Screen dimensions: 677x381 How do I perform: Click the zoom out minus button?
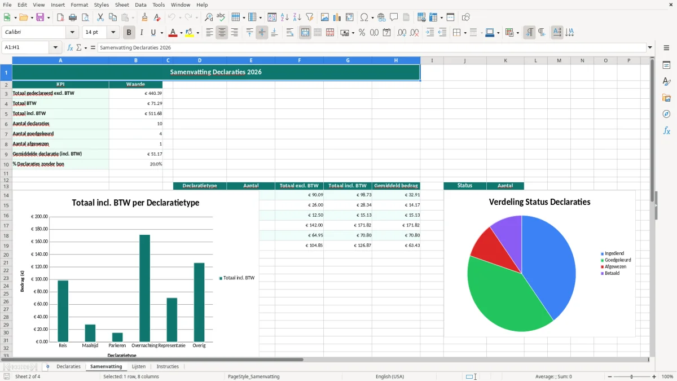coord(609,376)
